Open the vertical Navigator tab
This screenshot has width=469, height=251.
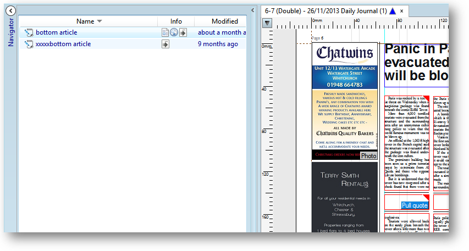tap(10, 32)
